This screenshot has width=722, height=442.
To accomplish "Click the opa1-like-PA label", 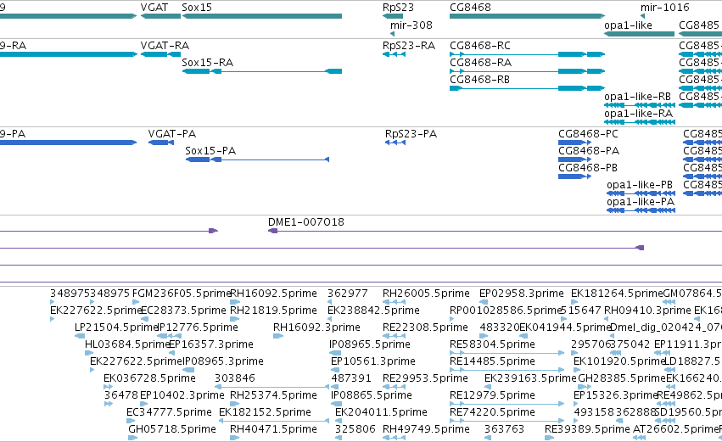I will (x=641, y=202).
